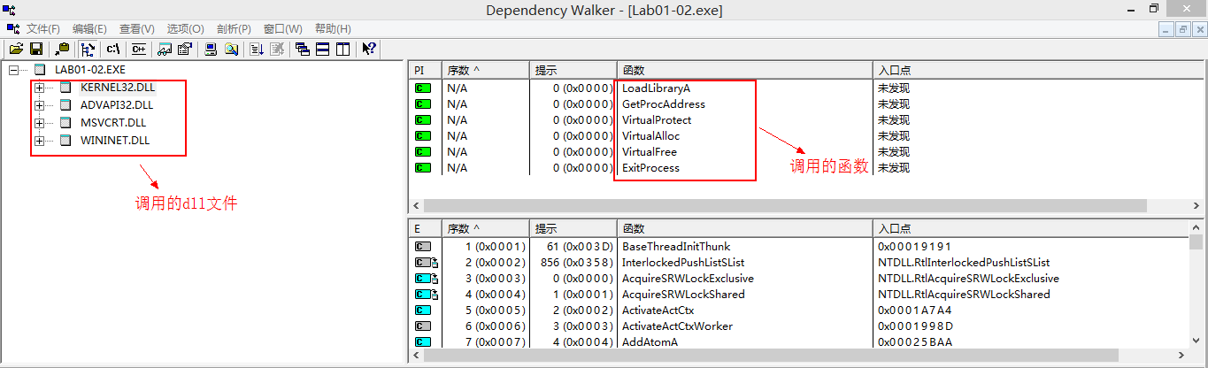Click the Copy clipboard toolbar icon
Screen dimensions: 1208x368
coord(62,49)
